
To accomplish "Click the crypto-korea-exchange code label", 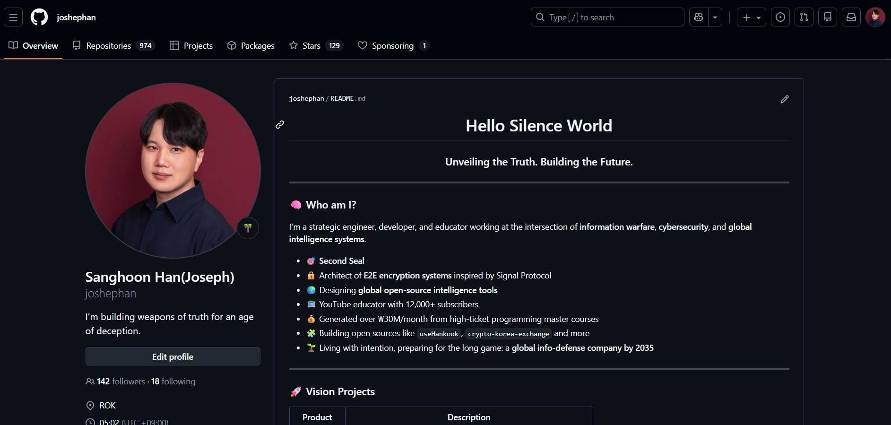I will (x=509, y=334).
